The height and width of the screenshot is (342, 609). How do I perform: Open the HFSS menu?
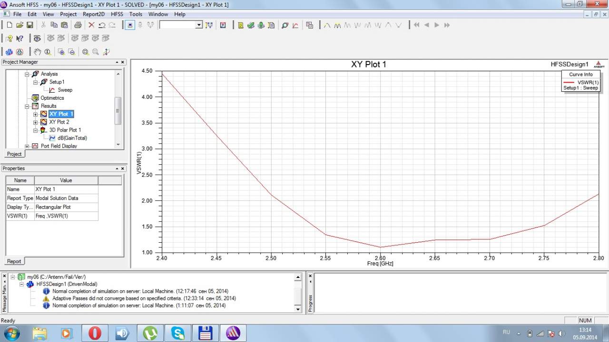coord(117,14)
